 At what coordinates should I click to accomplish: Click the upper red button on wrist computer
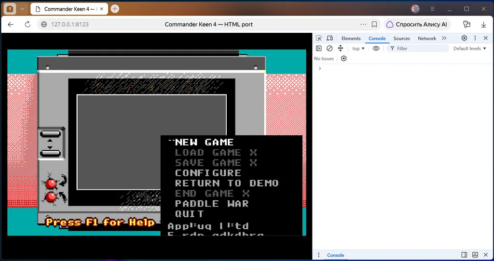(51, 183)
